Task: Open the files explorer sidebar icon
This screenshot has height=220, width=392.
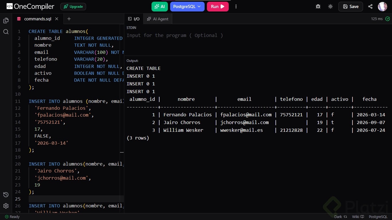Action: pos(6,20)
